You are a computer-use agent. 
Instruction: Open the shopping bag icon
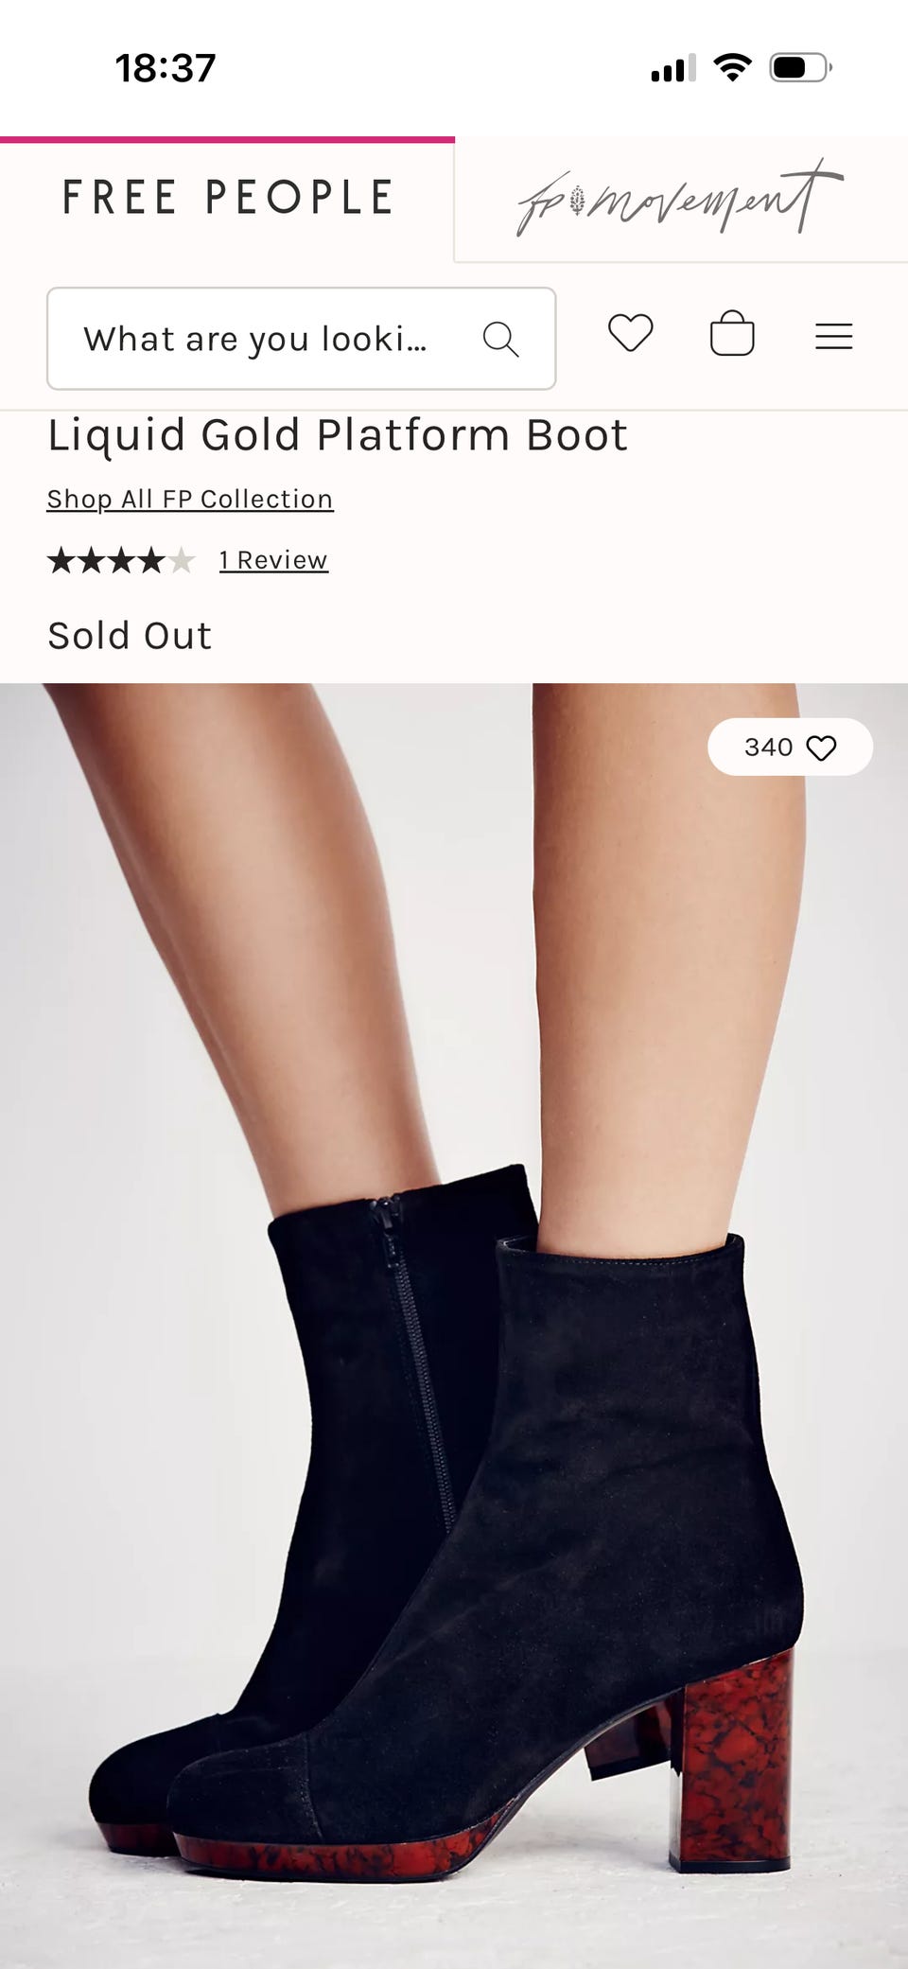732,333
